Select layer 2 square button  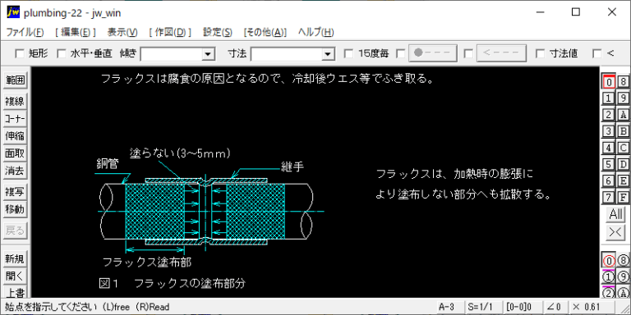[609, 115]
